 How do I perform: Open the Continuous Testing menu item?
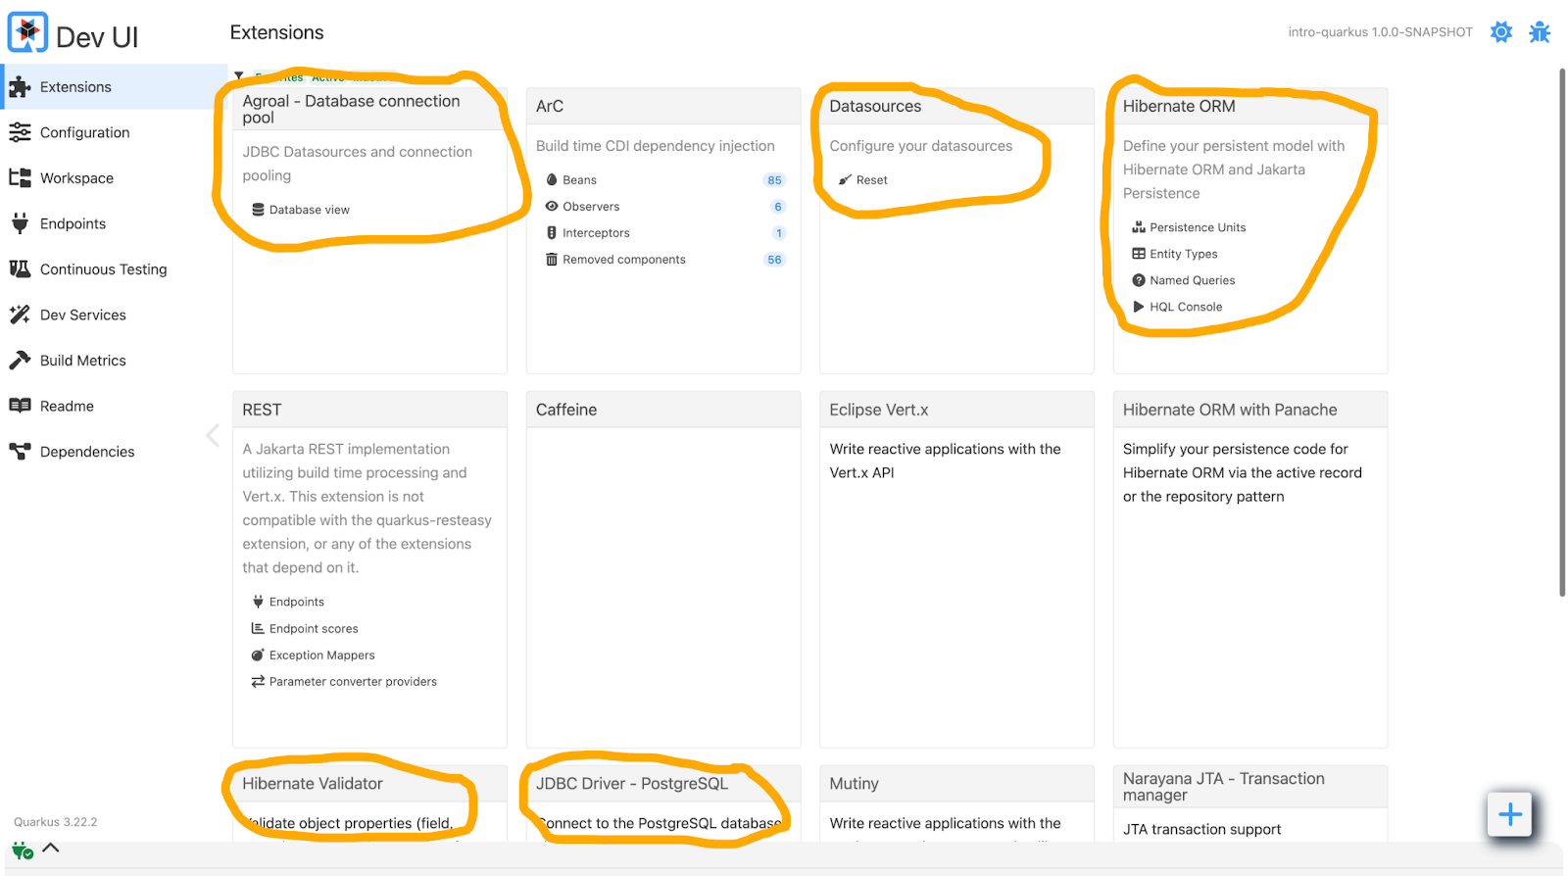114,269
